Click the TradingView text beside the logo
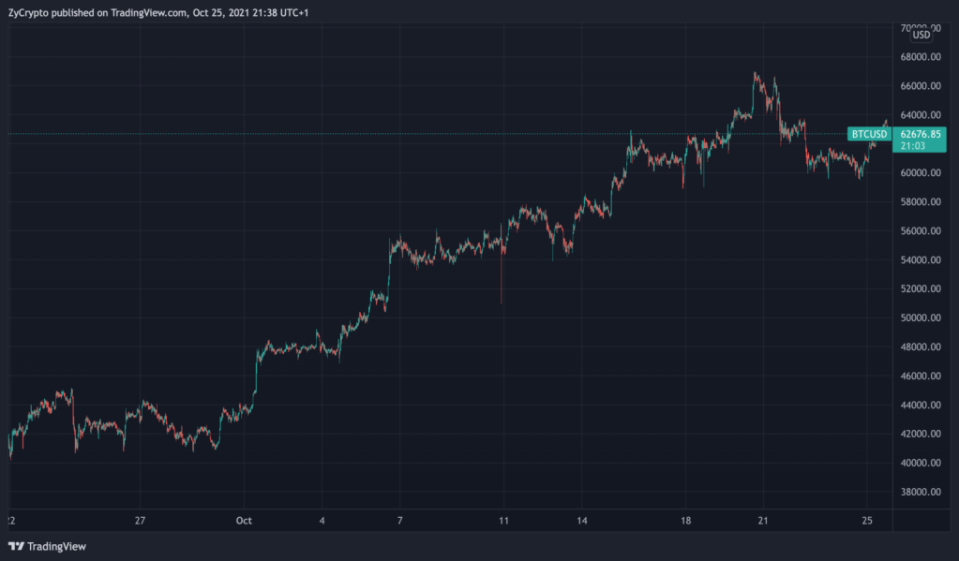The width and height of the screenshot is (959, 561). tap(57, 546)
